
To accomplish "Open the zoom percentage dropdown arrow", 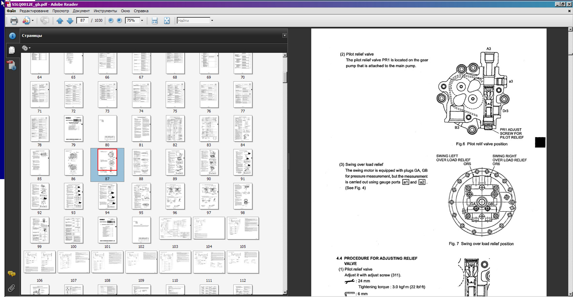I will point(142,21).
